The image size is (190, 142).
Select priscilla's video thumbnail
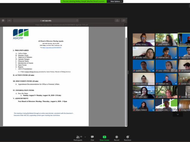[x=144, y=53]
